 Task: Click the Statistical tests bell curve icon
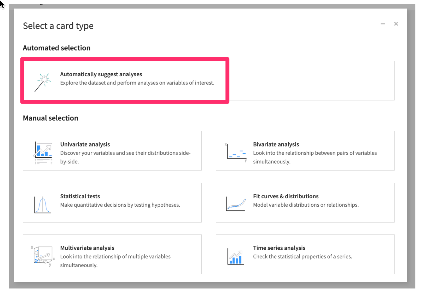(x=43, y=205)
